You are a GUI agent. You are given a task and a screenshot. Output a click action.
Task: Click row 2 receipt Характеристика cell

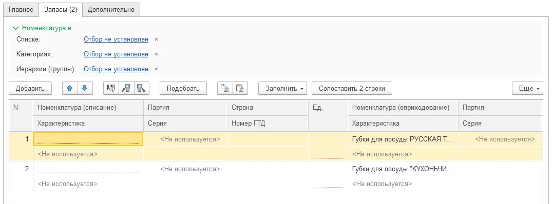(403, 183)
